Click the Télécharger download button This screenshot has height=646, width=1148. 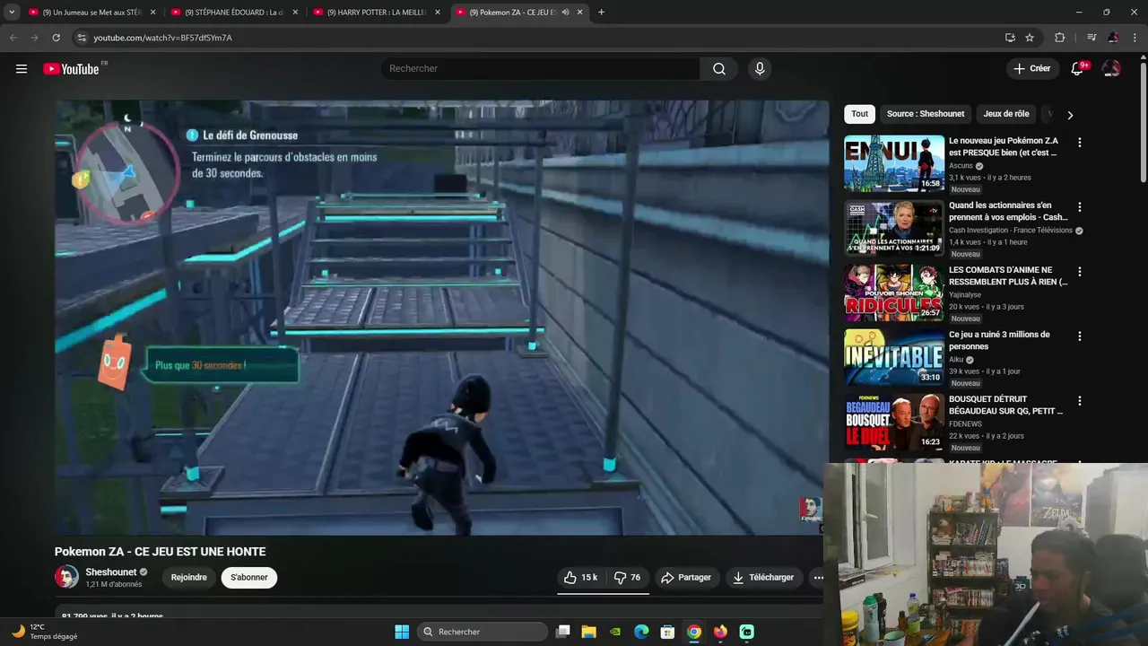click(763, 578)
